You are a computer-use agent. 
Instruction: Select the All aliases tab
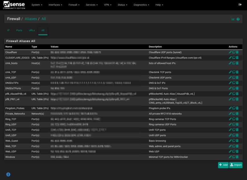[x=43, y=30]
